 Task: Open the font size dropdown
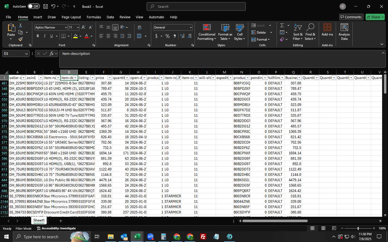(x=78, y=27)
